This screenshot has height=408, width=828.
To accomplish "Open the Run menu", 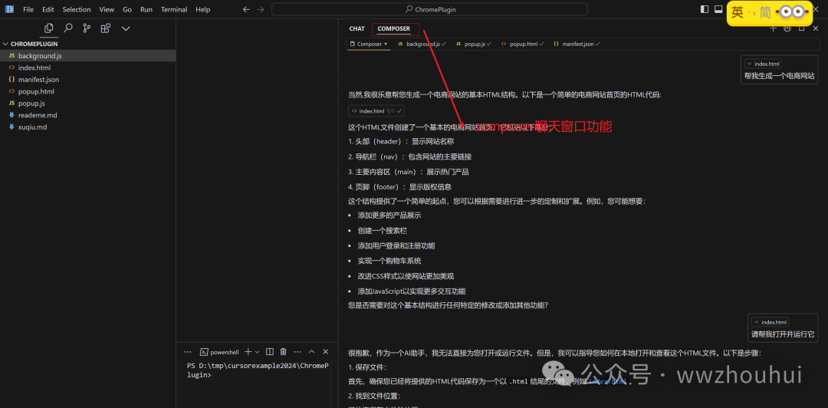I will point(146,9).
